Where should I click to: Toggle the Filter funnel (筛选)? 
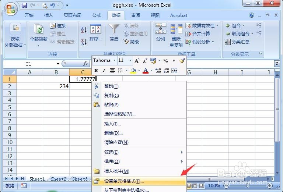tap(114, 33)
